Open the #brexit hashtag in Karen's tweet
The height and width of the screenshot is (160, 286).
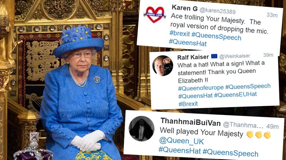pyautogui.click(x=180, y=34)
